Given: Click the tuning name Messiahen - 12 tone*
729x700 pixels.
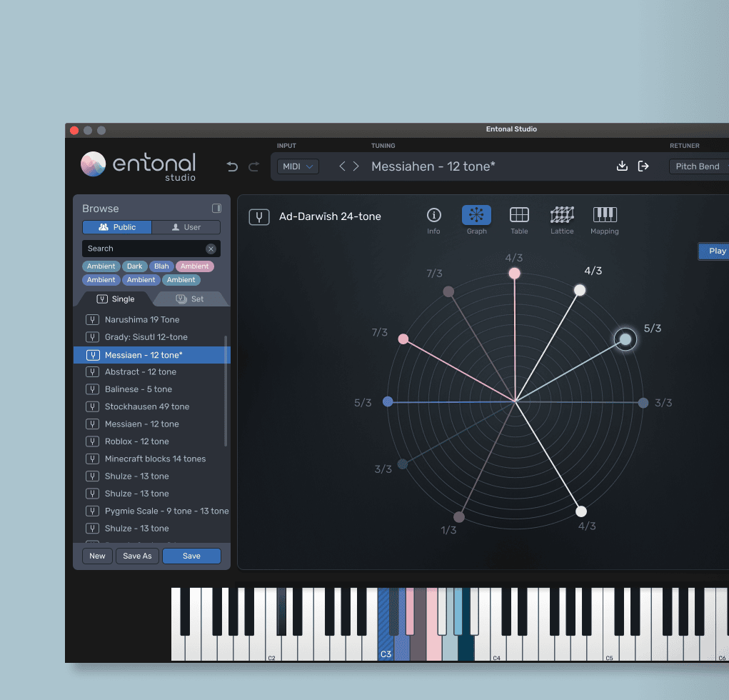Looking at the screenshot, I should [433, 166].
